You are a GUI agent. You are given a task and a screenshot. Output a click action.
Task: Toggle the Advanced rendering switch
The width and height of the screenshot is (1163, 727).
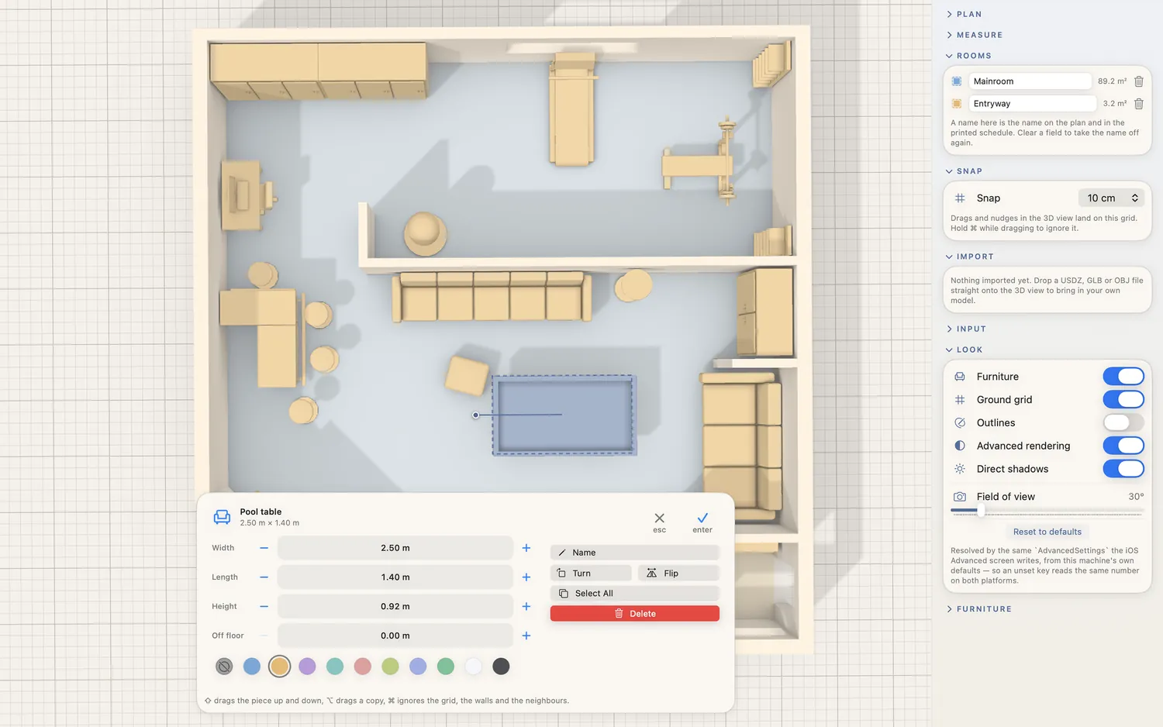click(x=1123, y=446)
